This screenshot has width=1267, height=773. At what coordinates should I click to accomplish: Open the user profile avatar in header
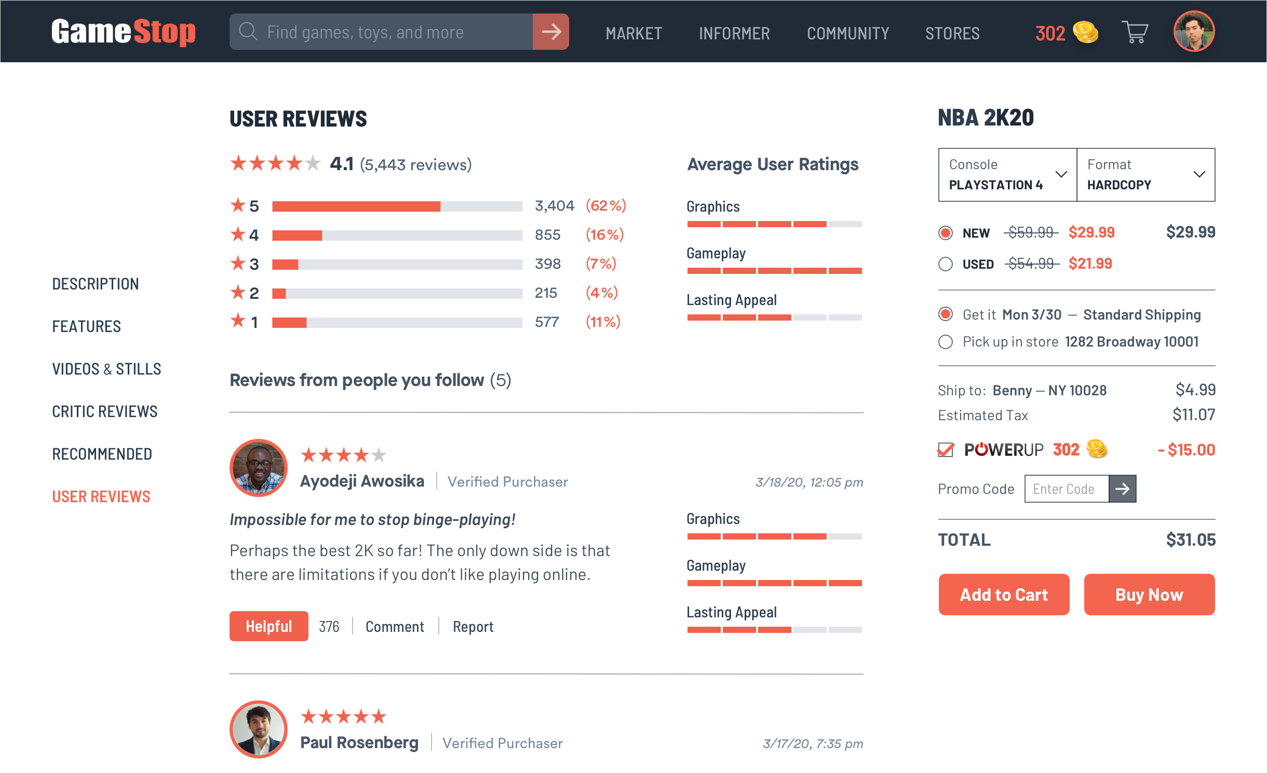pos(1194,31)
